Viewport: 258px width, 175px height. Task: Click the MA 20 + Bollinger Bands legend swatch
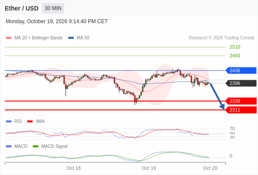click(x=9, y=38)
